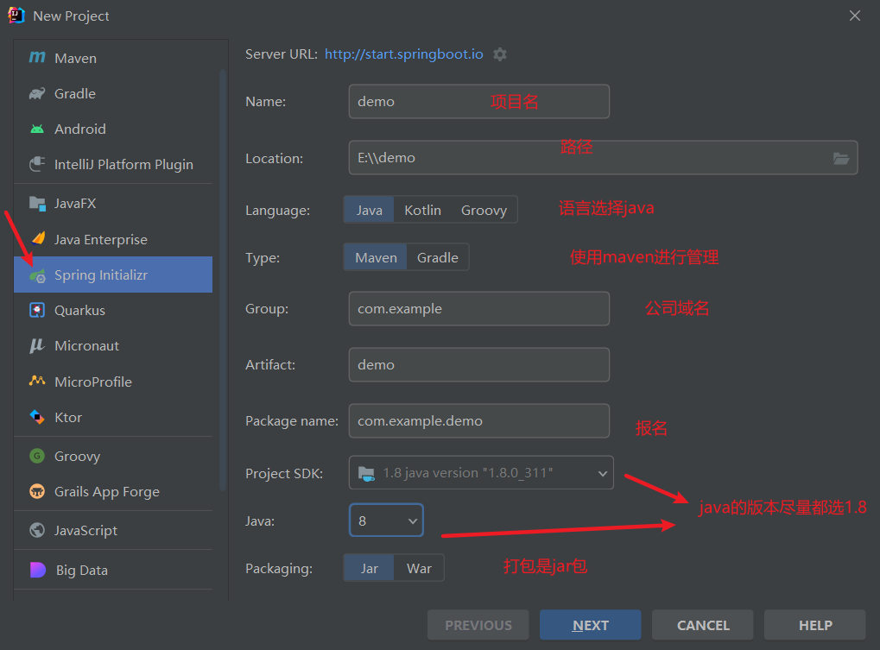Image resolution: width=880 pixels, height=650 pixels.
Task: Select the Grails App Forge icon
Action: coord(37,492)
